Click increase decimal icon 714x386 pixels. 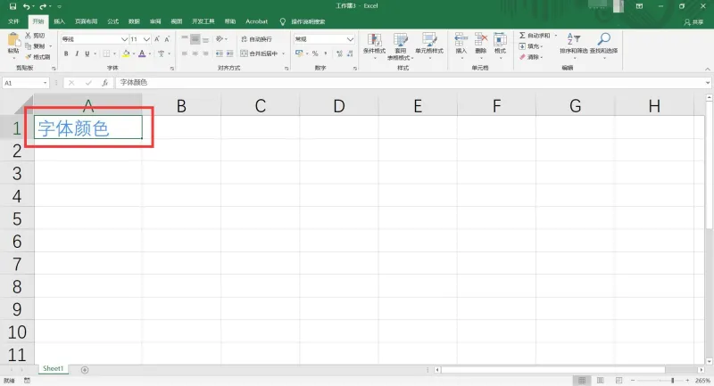pyautogui.click(x=340, y=53)
